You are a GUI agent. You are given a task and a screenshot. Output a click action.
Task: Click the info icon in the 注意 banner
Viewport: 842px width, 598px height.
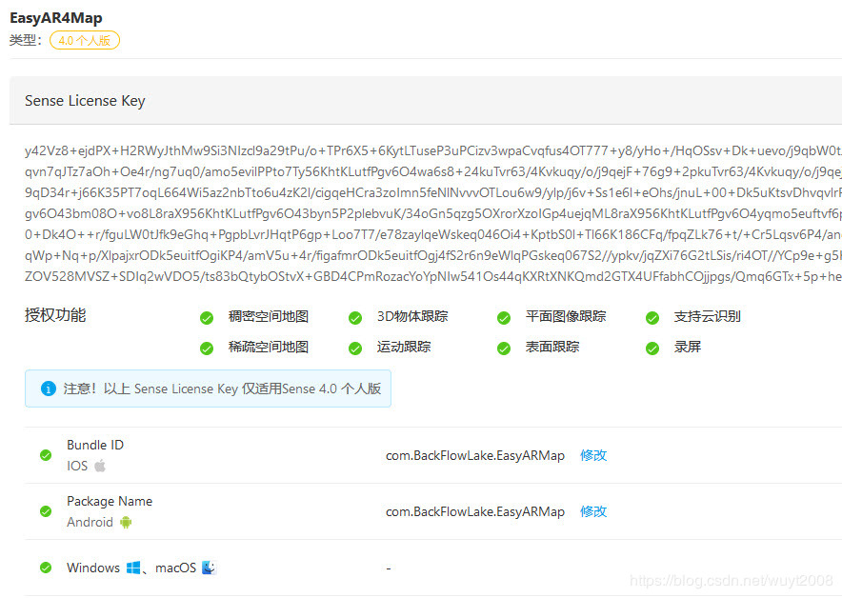pyautogui.click(x=48, y=389)
